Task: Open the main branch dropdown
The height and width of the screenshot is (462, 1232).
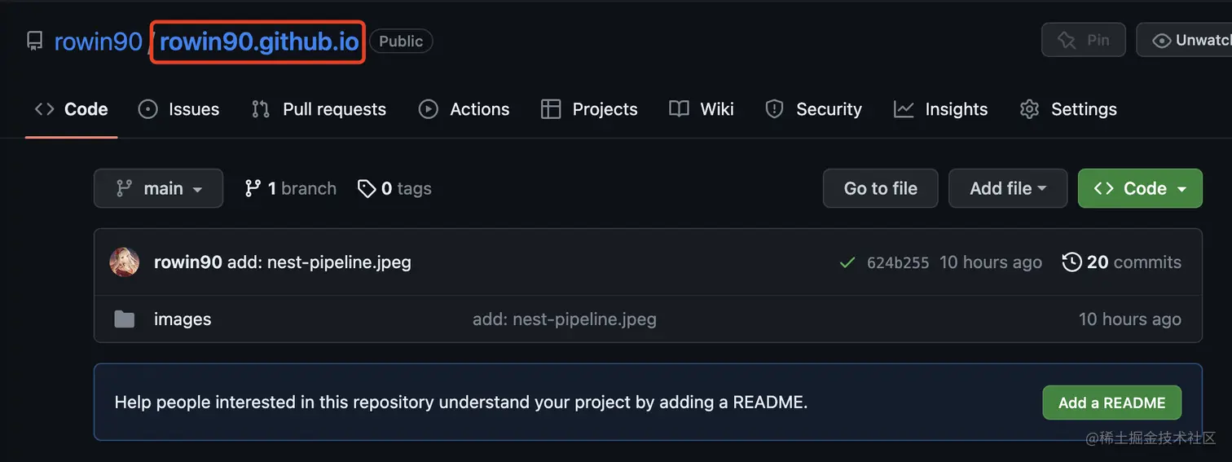Action: pos(158,189)
